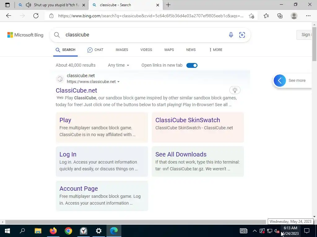The height and width of the screenshot is (237, 317).
Task: Start voice search with microphone
Action: point(231,35)
